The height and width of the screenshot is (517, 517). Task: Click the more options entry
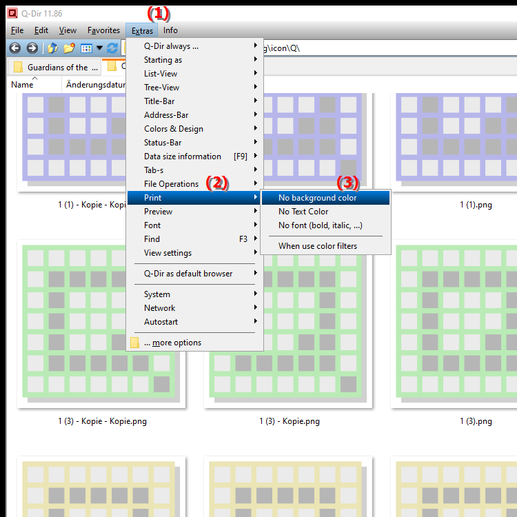pyautogui.click(x=195, y=343)
